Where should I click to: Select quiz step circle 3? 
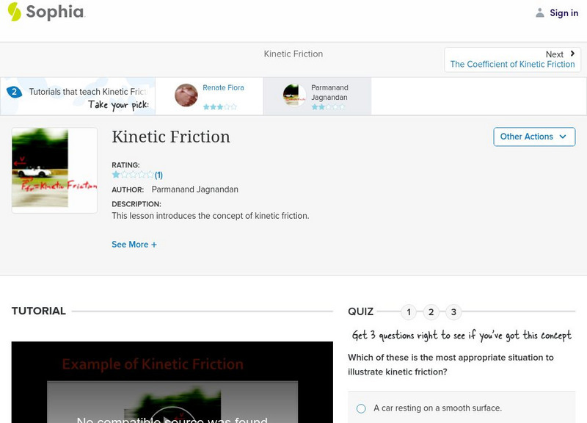pos(454,312)
